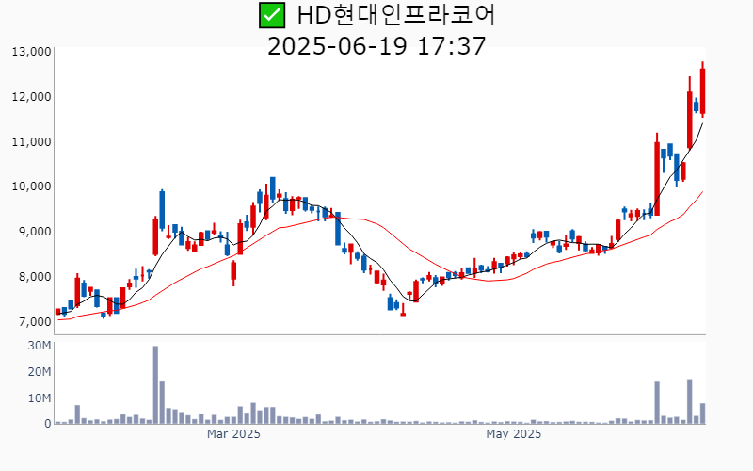The height and width of the screenshot is (471, 753).
Task: Click the 2025-06-19 17:37 timestamp
Action: [x=376, y=46]
